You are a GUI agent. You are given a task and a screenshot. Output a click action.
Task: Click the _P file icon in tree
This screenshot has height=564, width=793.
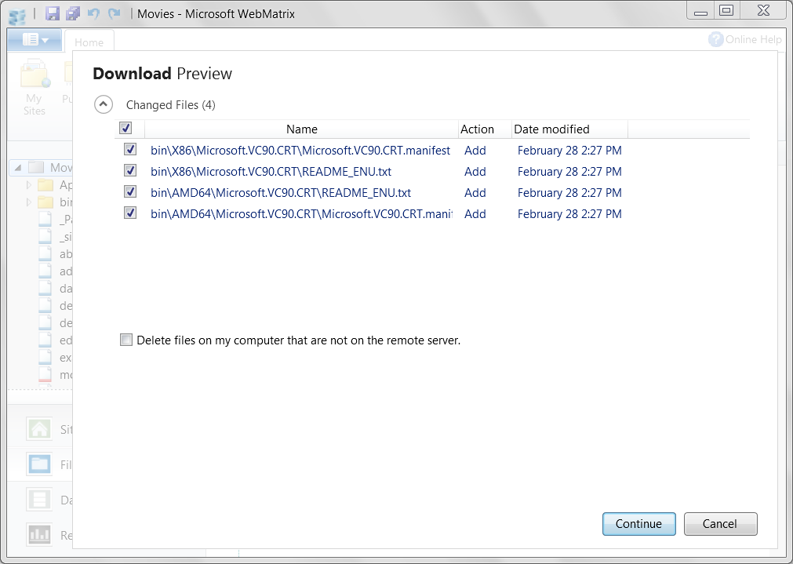[45, 219]
